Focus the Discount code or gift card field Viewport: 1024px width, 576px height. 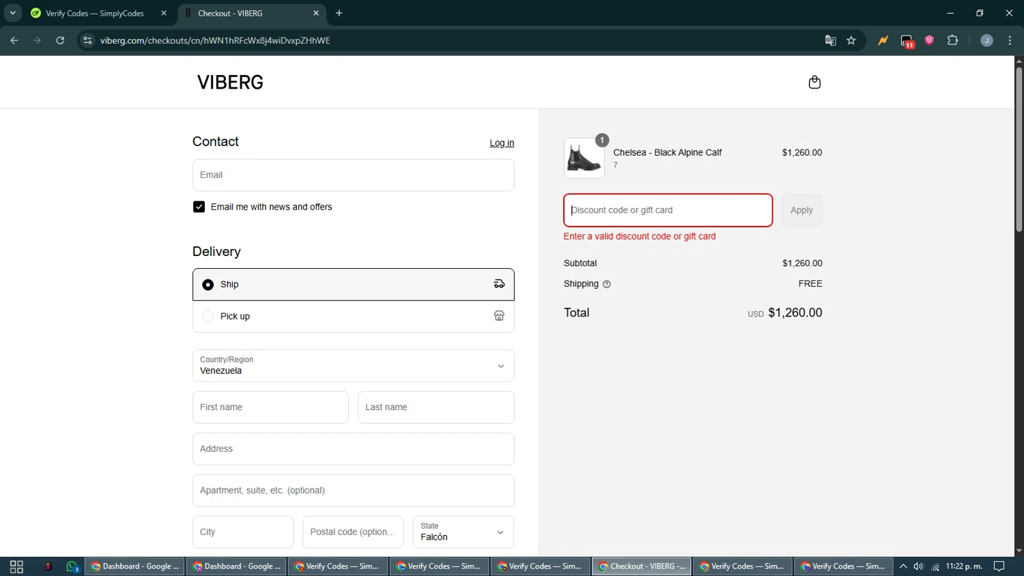(x=668, y=210)
